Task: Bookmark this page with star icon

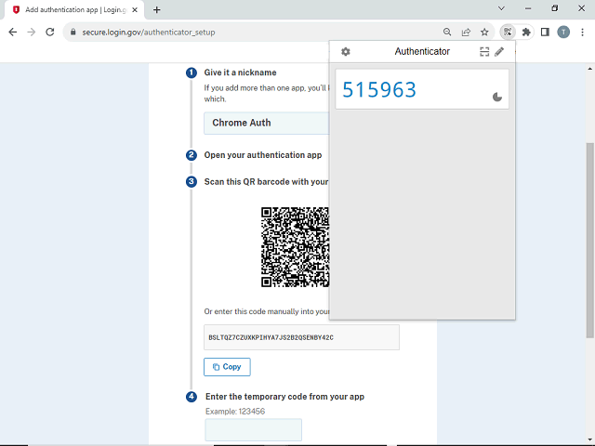Action: click(484, 32)
